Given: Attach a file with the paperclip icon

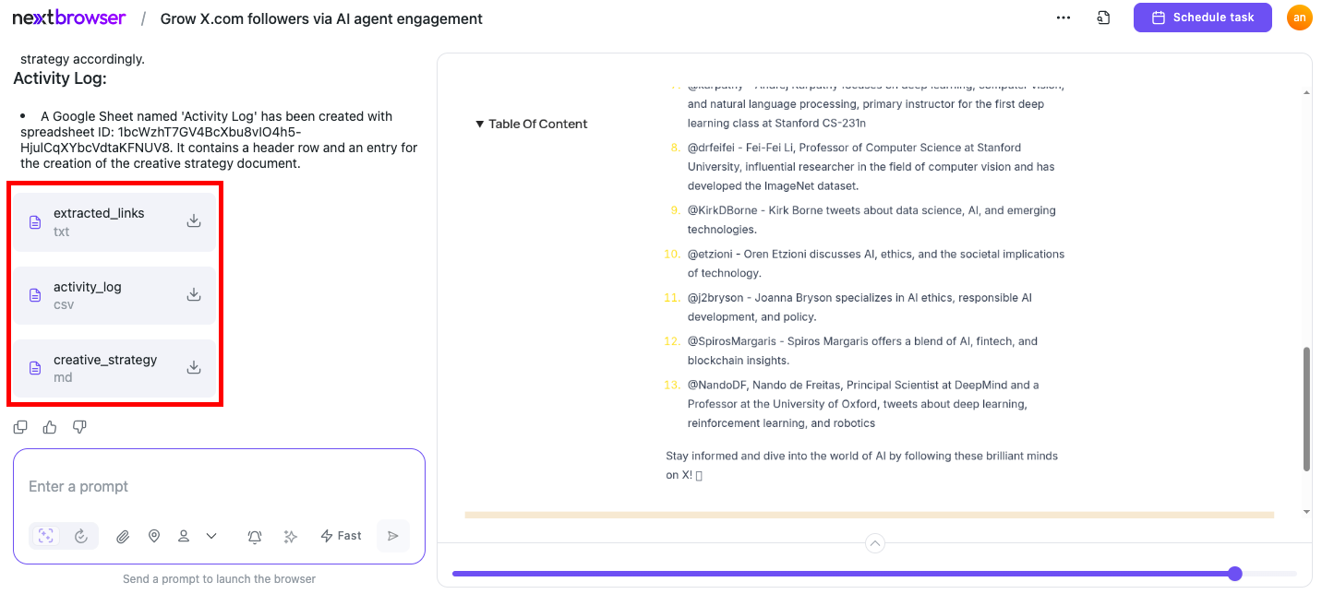Looking at the screenshot, I should pos(123,536).
